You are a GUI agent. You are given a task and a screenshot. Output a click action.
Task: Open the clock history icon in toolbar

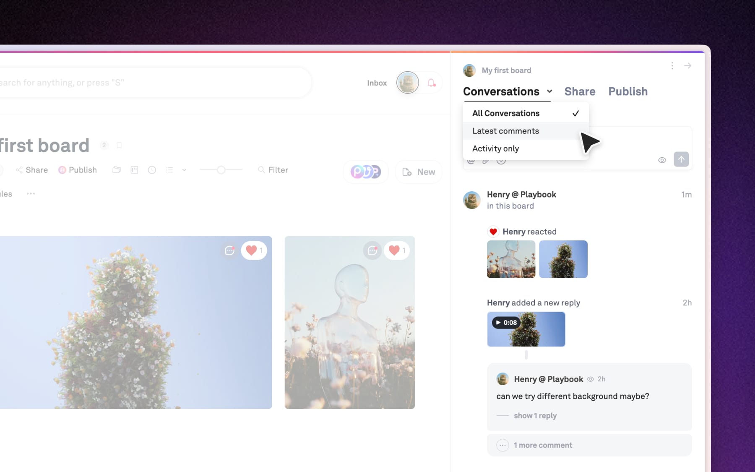click(x=152, y=170)
